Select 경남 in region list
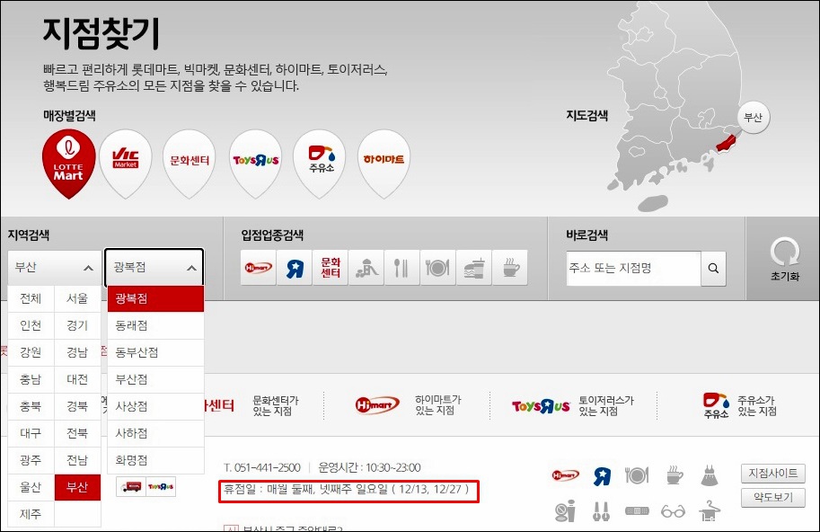 77,352
